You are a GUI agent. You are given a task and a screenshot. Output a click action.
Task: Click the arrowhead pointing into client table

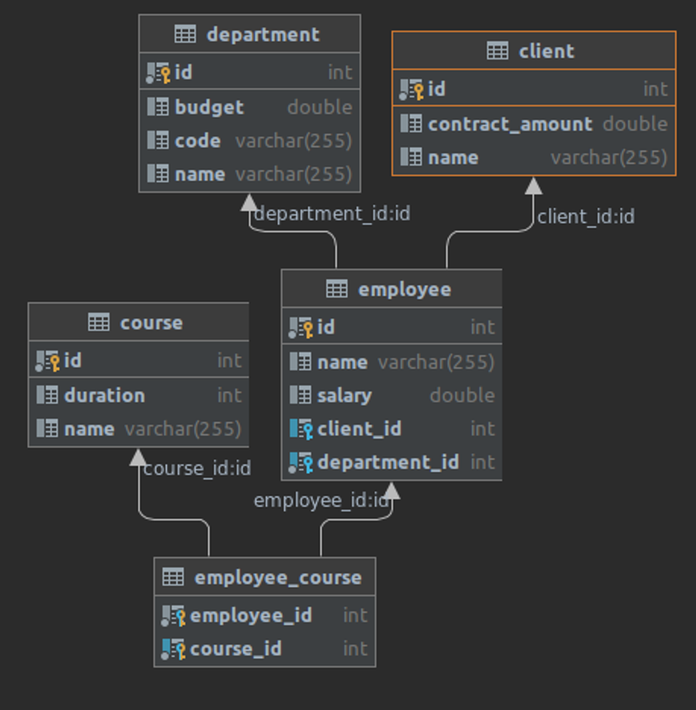click(x=534, y=186)
